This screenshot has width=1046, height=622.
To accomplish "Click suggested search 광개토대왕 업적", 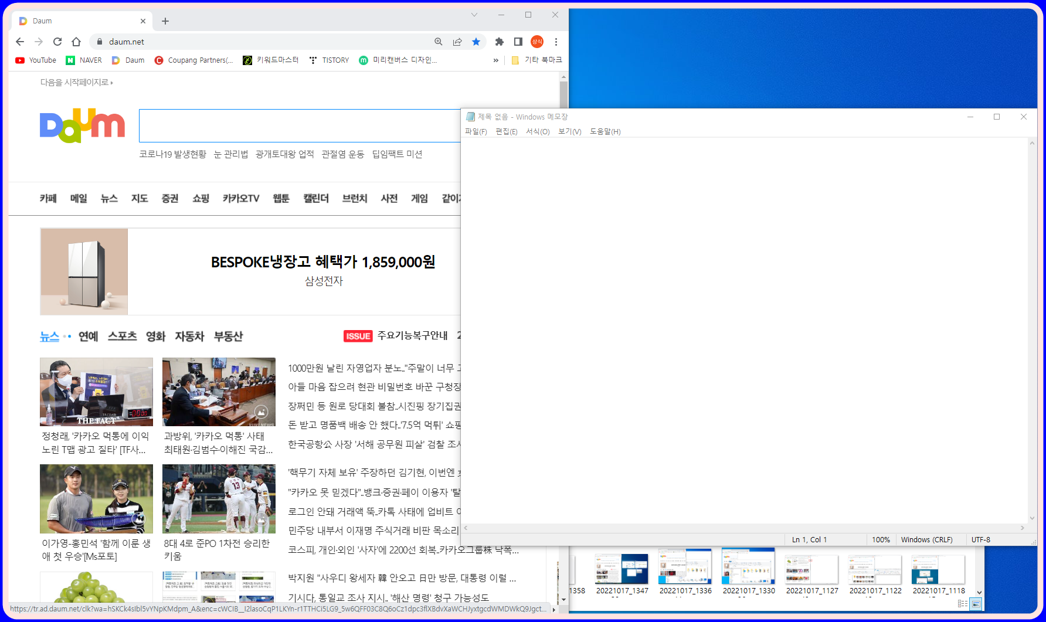I will pos(284,154).
